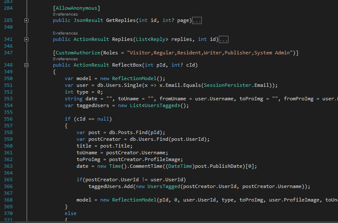The width and height of the screenshot is (338, 223).
Task: Collapse the ReflectBox method region
Action: (26, 65)
